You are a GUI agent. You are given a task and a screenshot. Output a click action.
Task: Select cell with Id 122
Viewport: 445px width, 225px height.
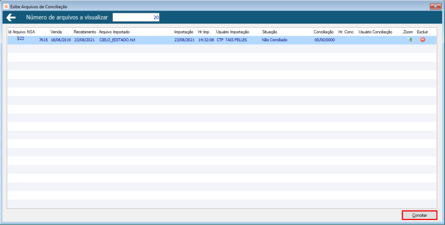21,39
